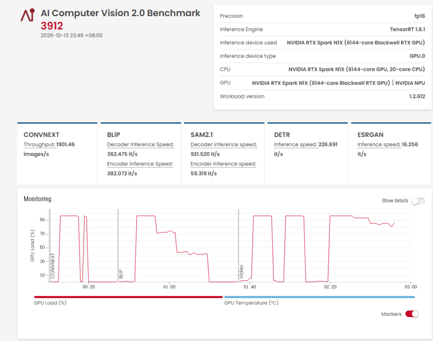Click the CONVNEXT marker on the chart
Viewport: 433px width, 341px height.
coord(53,266)
